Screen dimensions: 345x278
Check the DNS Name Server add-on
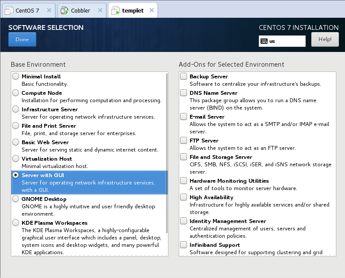pos(184,93)
